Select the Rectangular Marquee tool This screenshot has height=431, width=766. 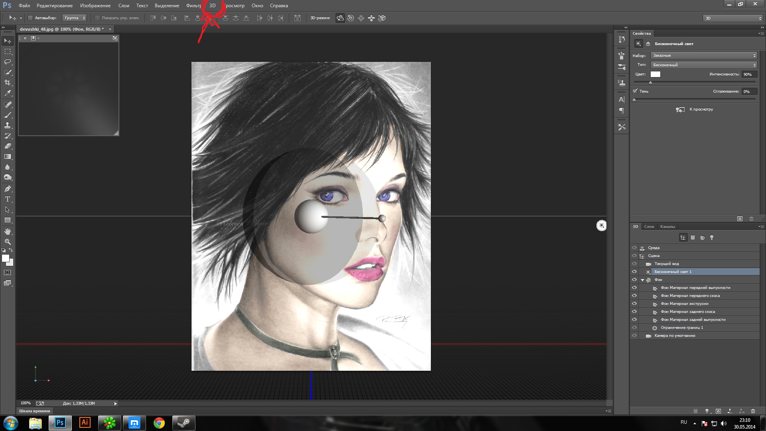click(x=8, y=51)
